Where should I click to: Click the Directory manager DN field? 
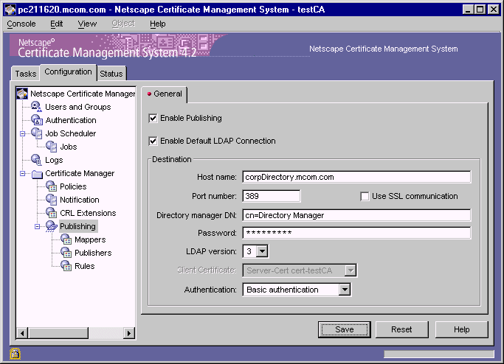click(356, 215)
